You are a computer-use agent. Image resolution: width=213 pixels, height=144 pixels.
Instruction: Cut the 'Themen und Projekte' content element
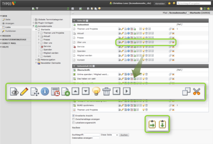pos(173,110)
